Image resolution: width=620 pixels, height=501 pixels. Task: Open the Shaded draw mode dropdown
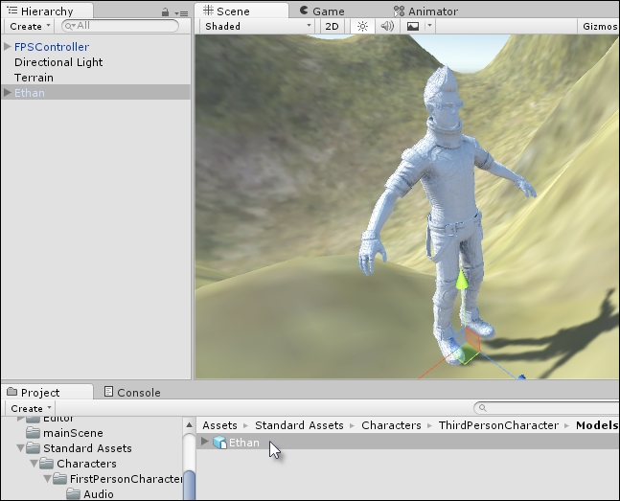click(258, 27)
